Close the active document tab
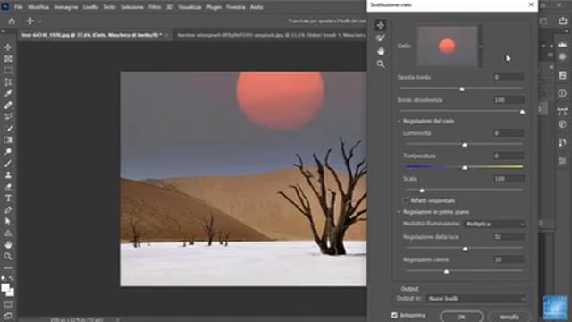Screen dimensions: 572x322 167,35
